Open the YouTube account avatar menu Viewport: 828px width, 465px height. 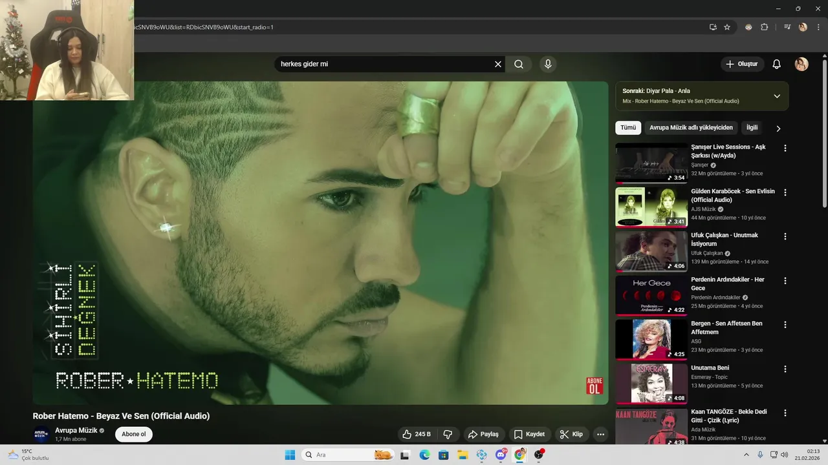coord(801,64)
